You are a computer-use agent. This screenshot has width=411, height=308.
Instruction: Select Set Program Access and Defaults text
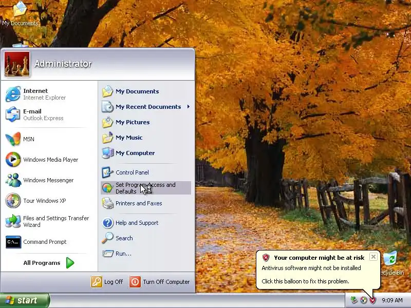(x=145, y=188)
